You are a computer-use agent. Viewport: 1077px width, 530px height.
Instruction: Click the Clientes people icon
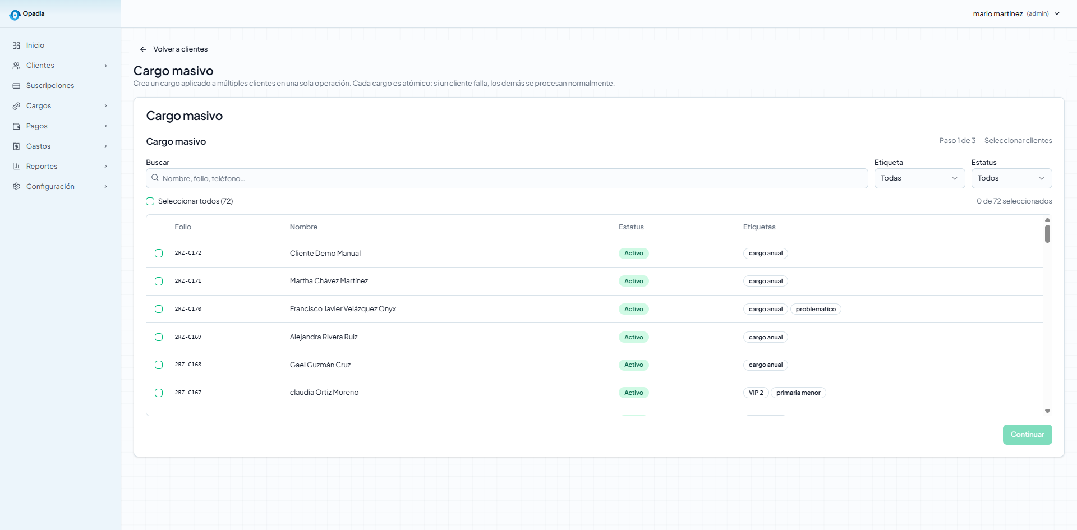(x=16, y=66)
